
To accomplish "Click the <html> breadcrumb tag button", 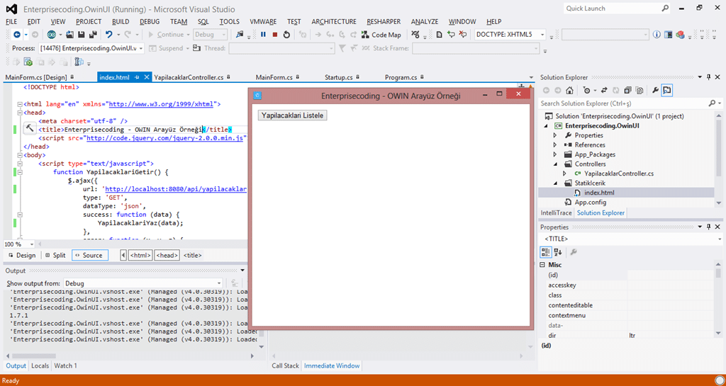I will 140,255.
